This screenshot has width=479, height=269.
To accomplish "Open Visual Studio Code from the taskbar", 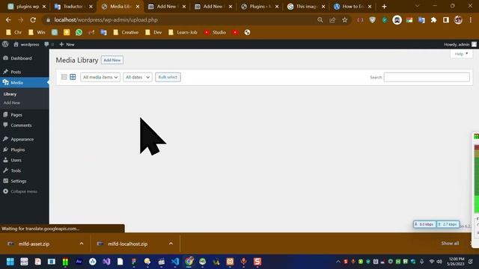I will coord(175,262).
